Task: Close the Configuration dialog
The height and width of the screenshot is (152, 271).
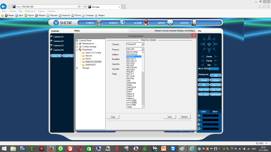Action: 194,35
